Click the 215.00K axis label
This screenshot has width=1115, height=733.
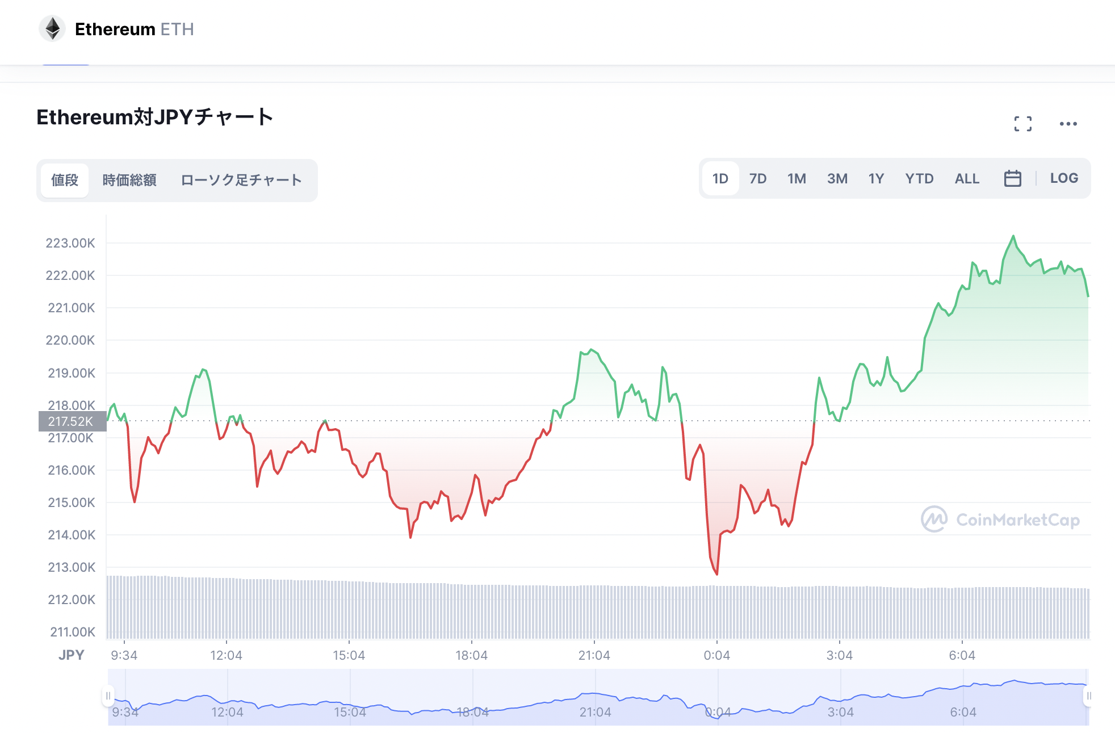pyautogui.click(x=72, y=502)
